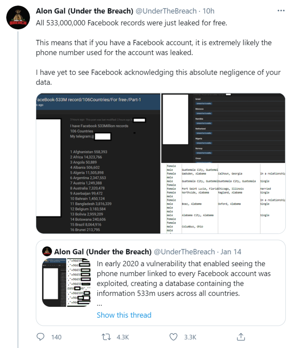Screen dimensions: 291x348
Task: Click the 3.3K likes count
Action: [190, 337]
